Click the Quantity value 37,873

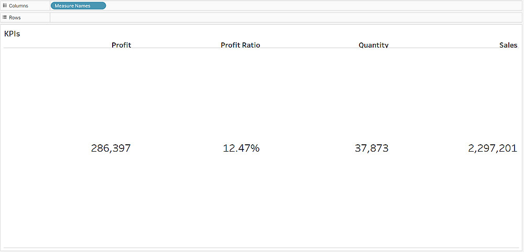click(x=372, y=148)
